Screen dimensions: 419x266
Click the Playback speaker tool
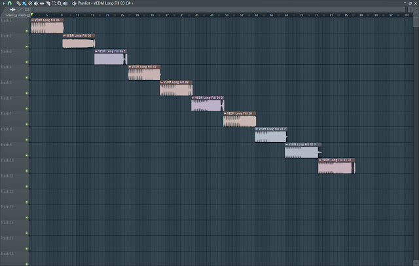tap(65, 3)
